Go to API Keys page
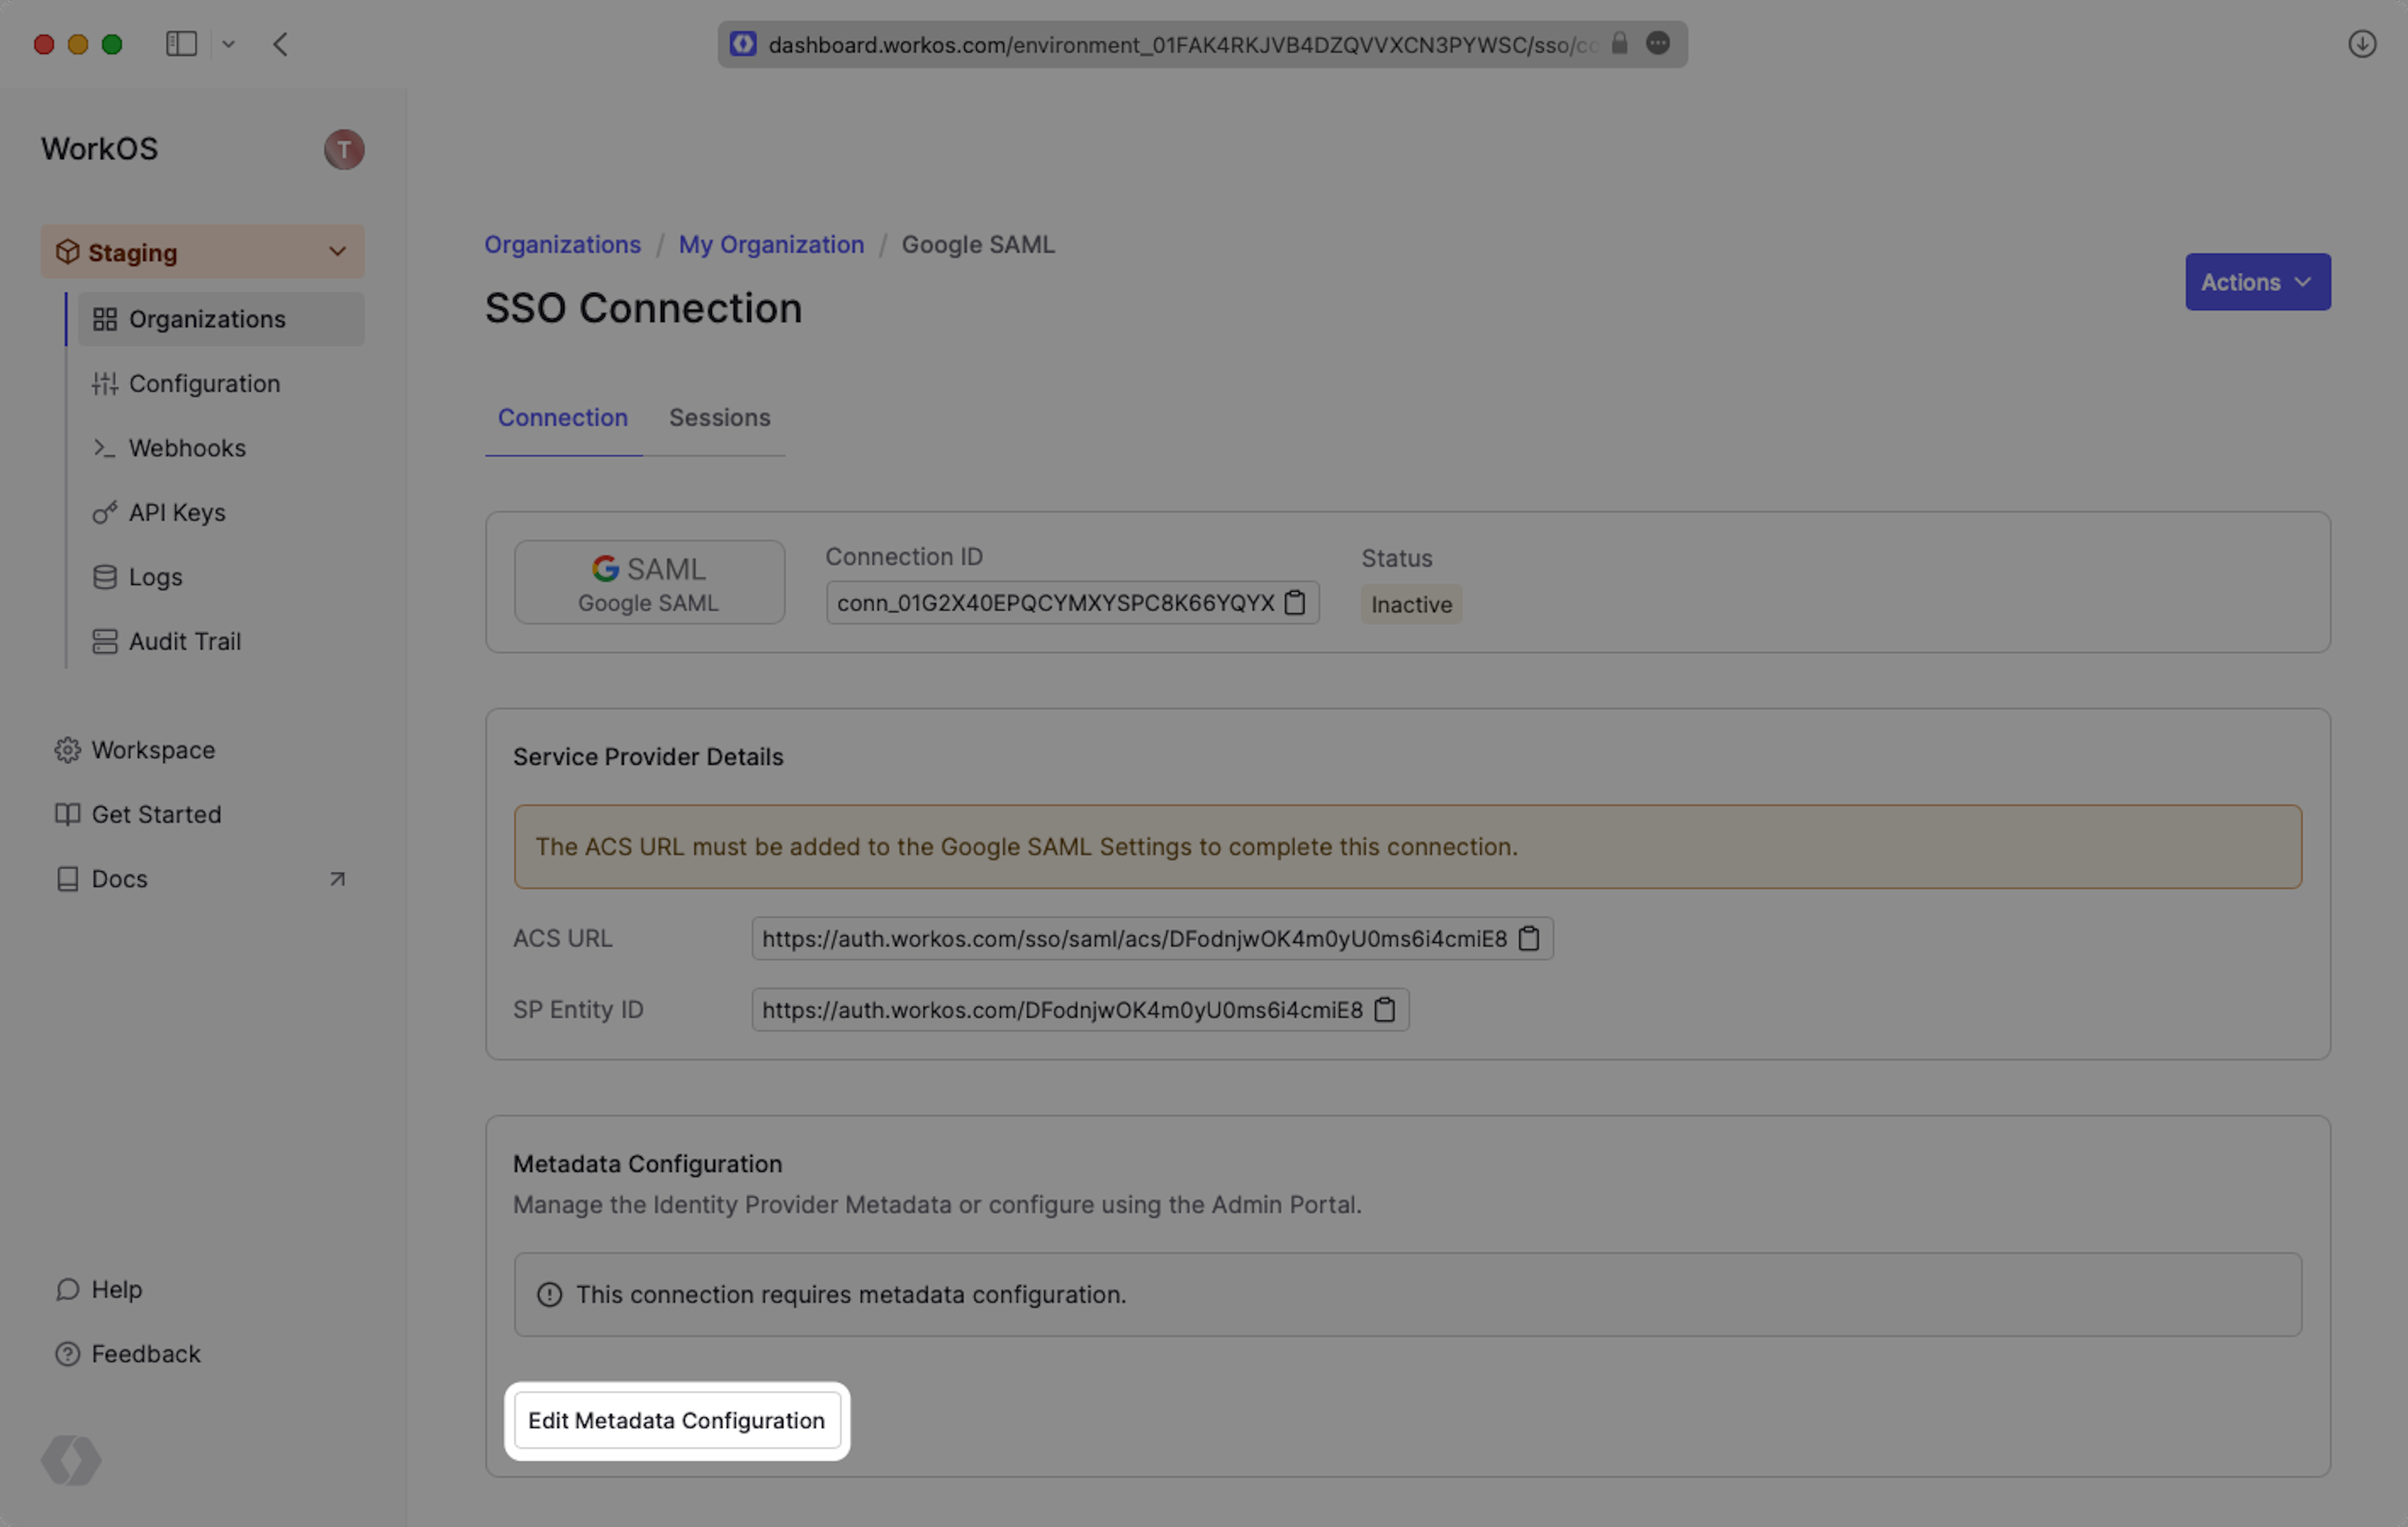The width and height of the screenshot is (2408, 1527). coord(177,513)
